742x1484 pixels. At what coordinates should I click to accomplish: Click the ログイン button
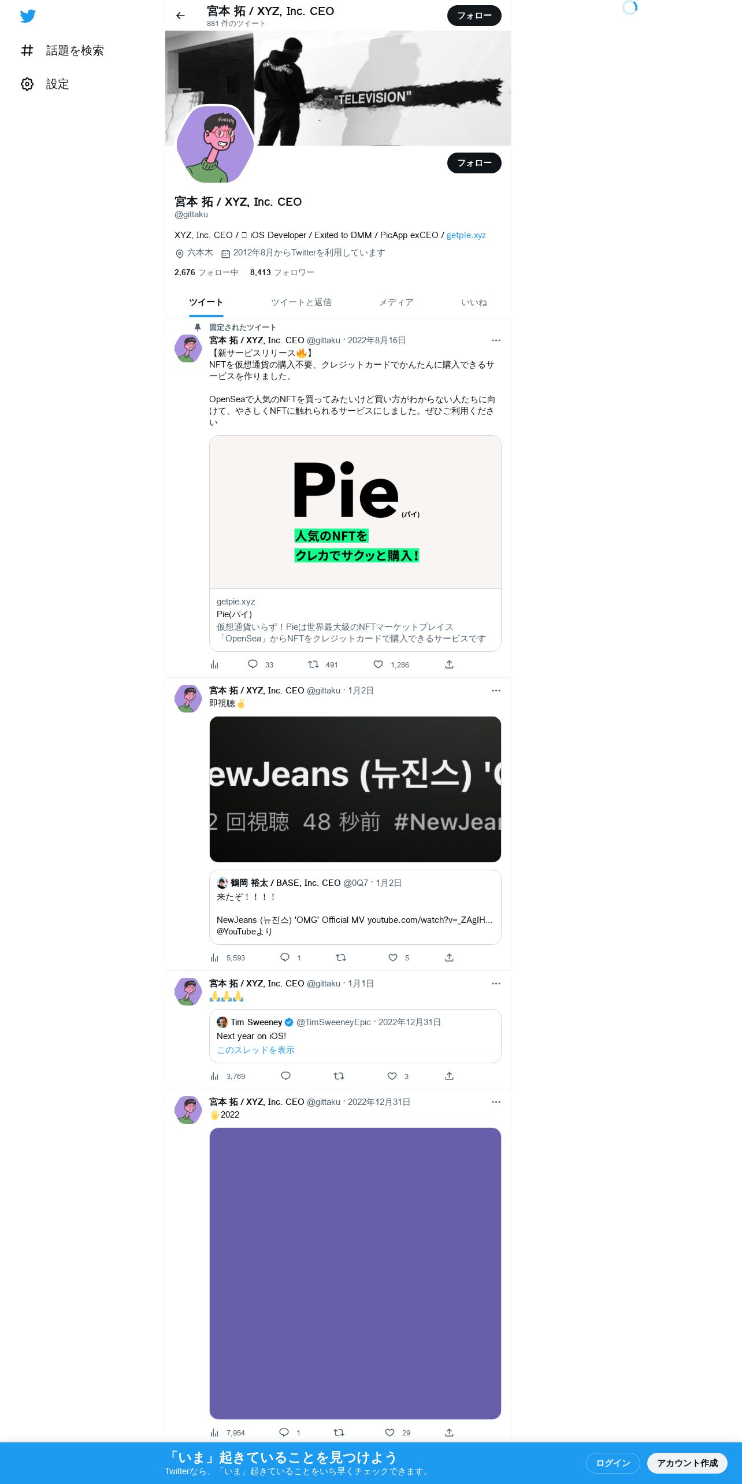click(x=613, y=1463)
